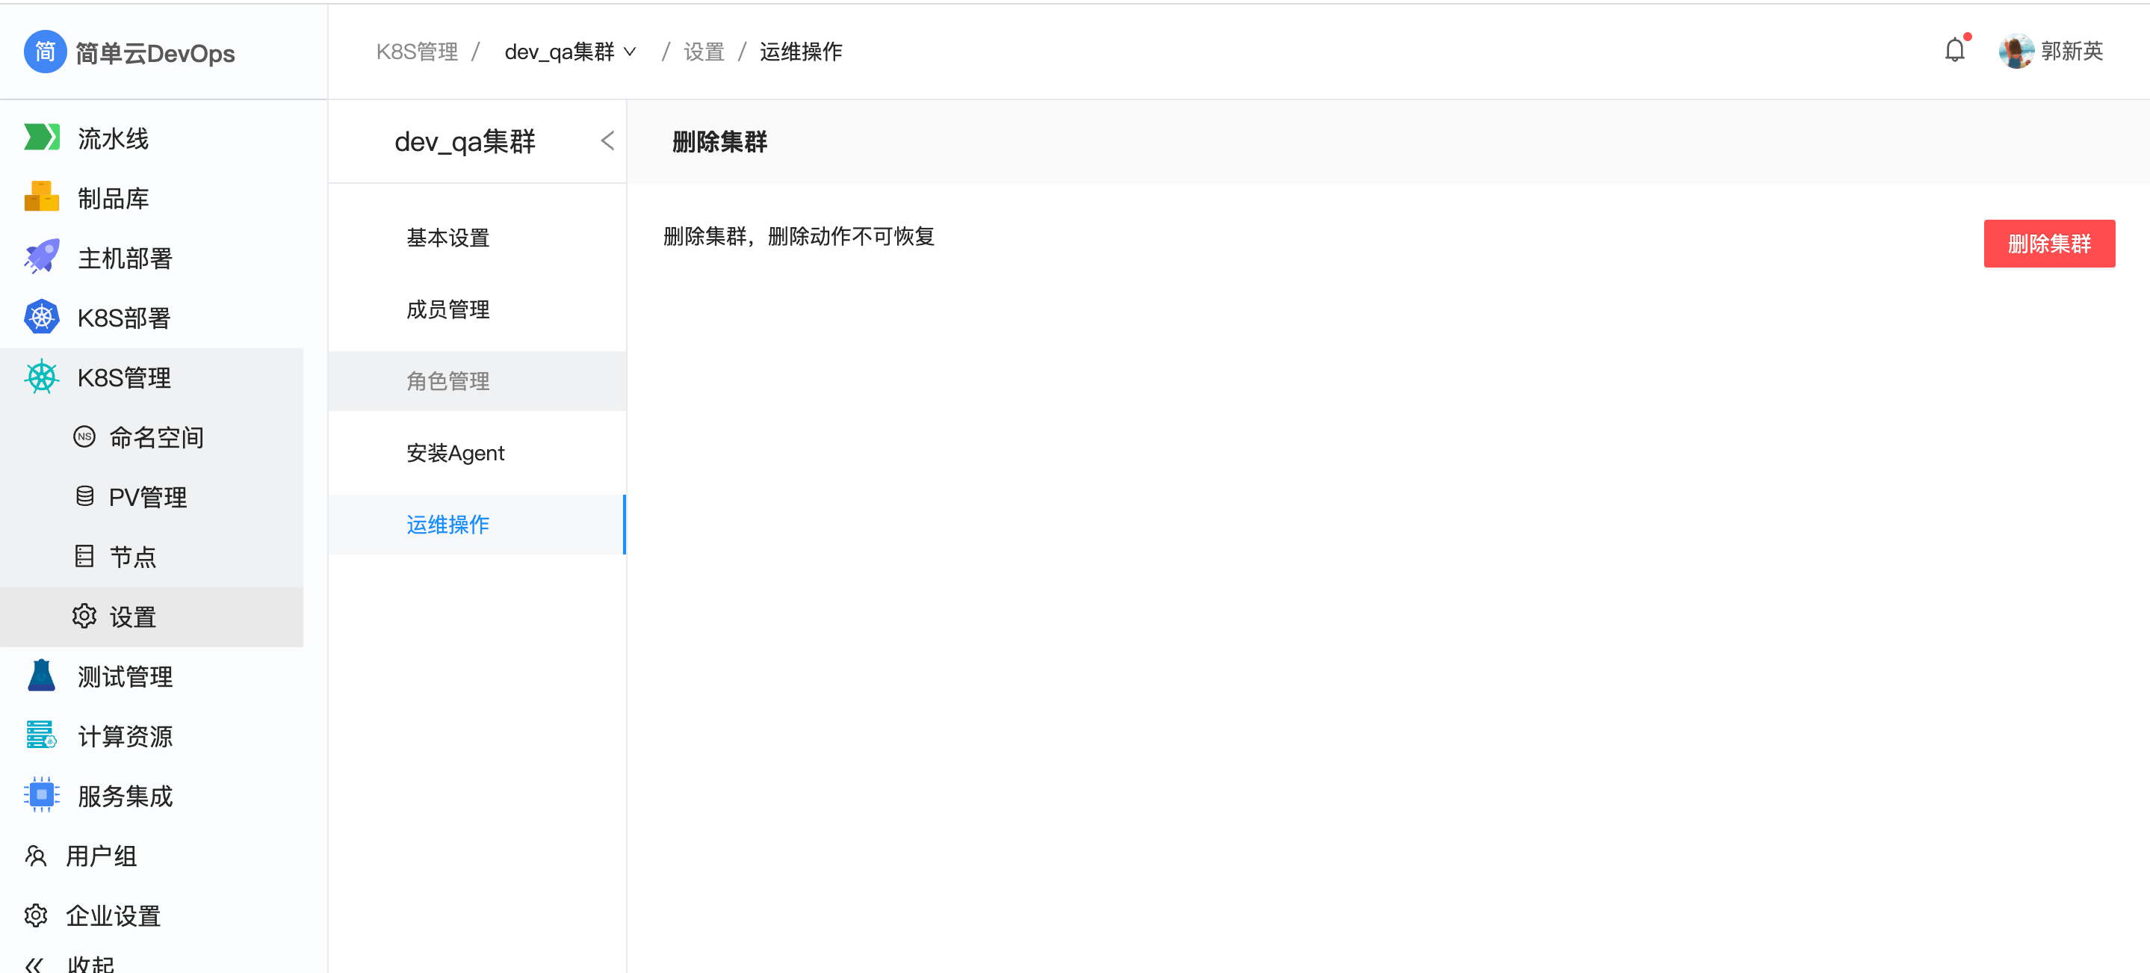Open the dev_qa集群 breadcrumb dropdown
Image resolution: width=2150 pixels, height=973 pixels.
[x=571, y=52]
